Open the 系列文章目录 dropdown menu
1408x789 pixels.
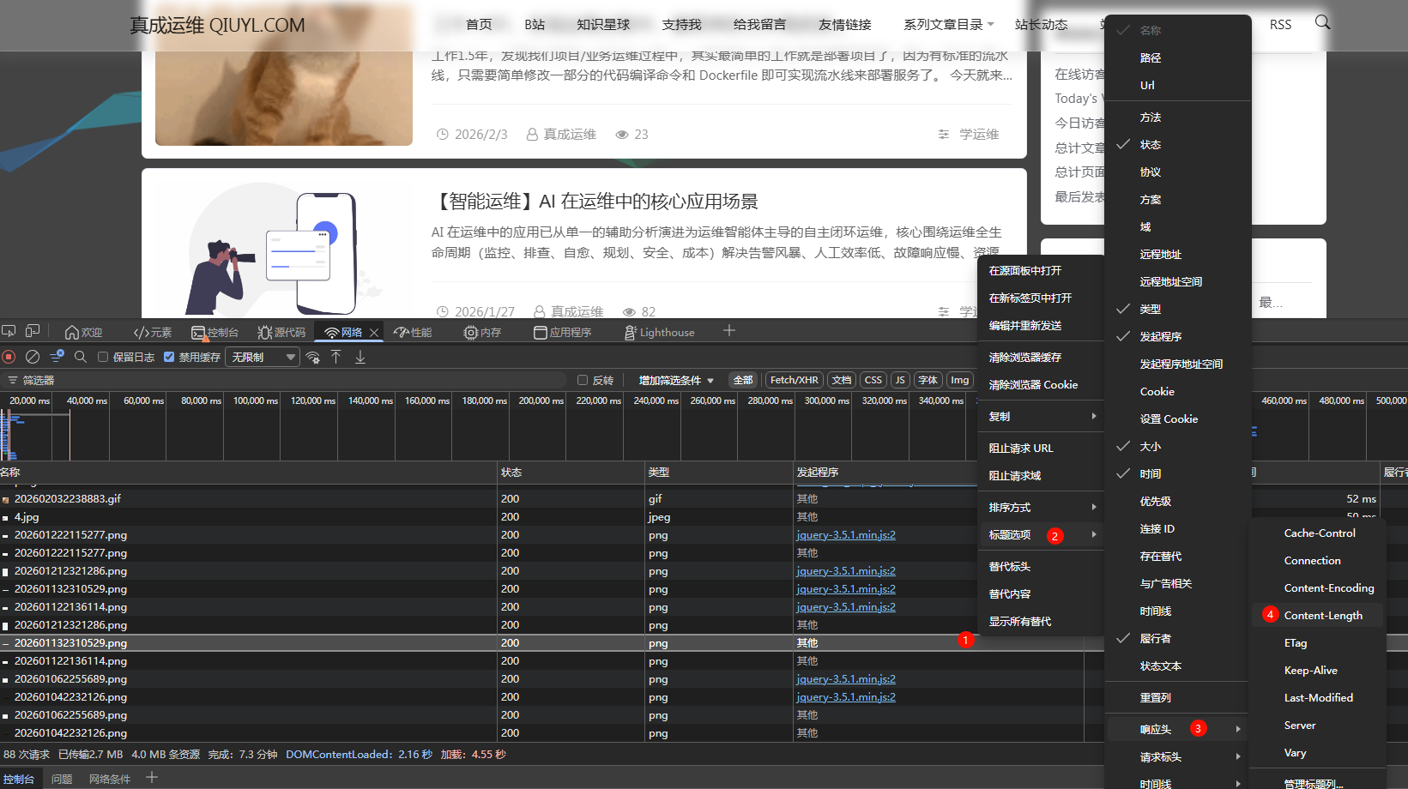click(x=942, y=24)
